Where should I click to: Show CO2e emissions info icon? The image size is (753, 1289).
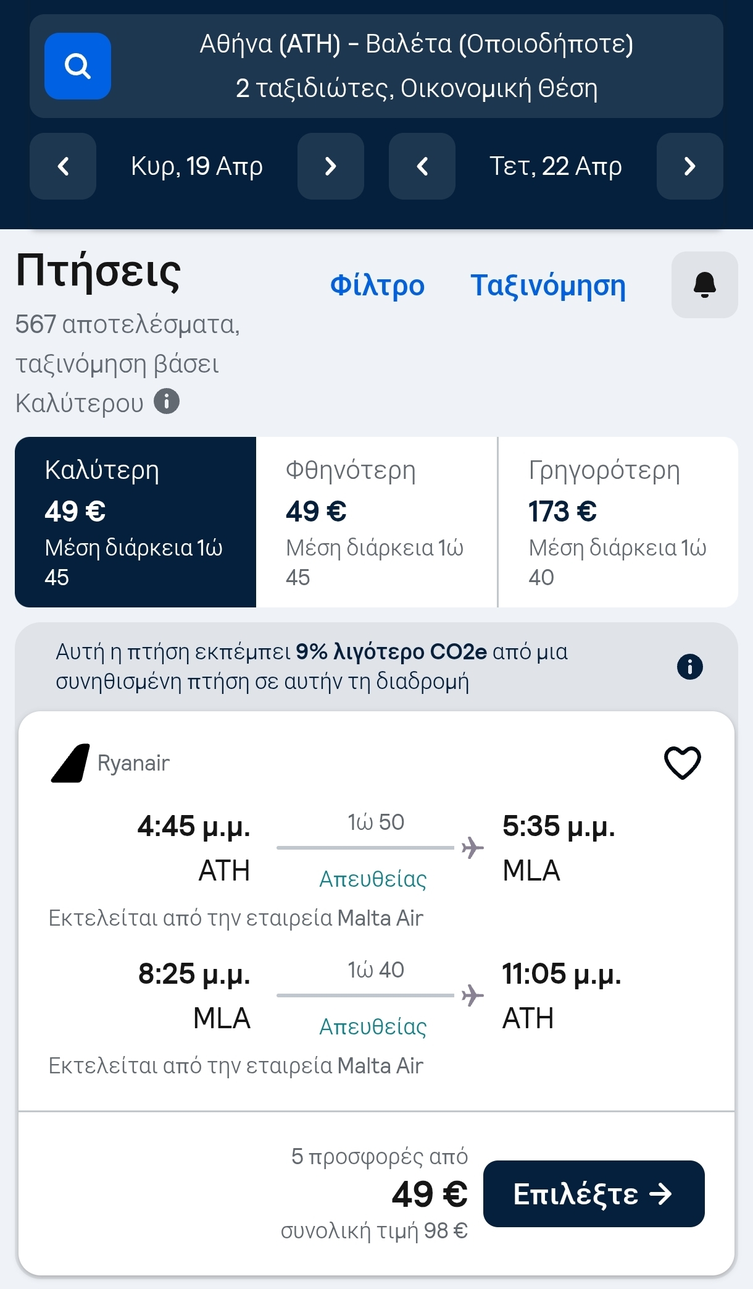[689, 667]
